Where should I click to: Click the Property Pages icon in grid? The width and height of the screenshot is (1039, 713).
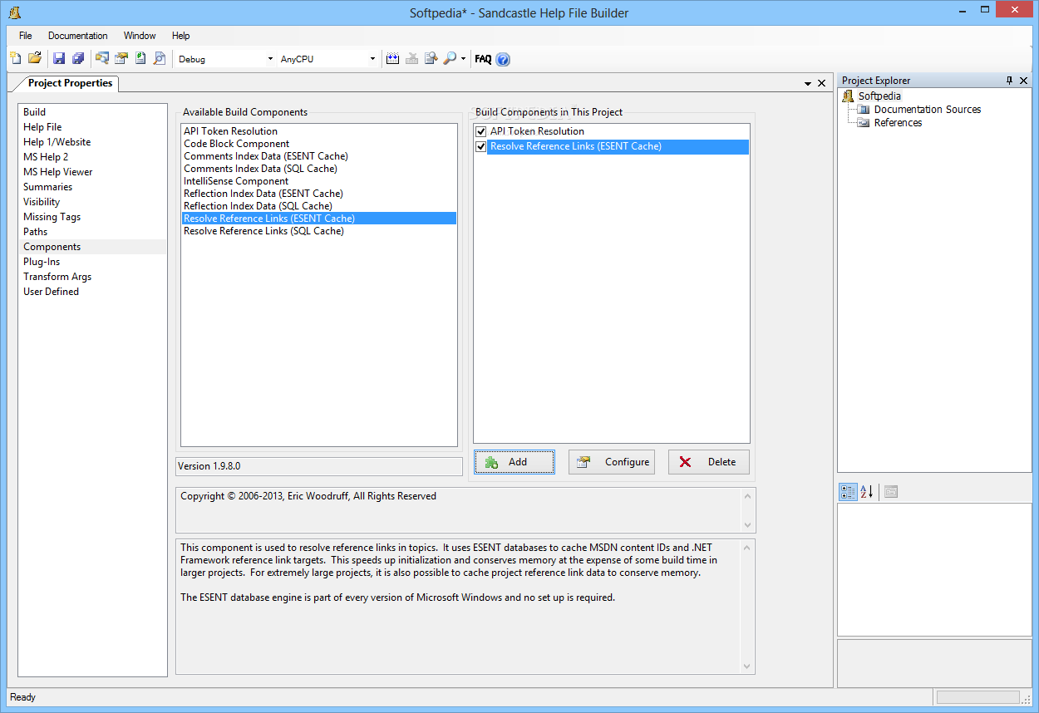point(891,492)
